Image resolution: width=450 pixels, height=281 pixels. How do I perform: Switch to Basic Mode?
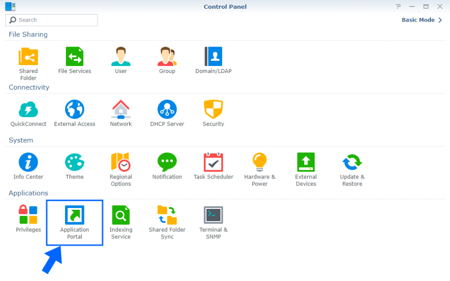pyautogui.click(x=421, y=20)
